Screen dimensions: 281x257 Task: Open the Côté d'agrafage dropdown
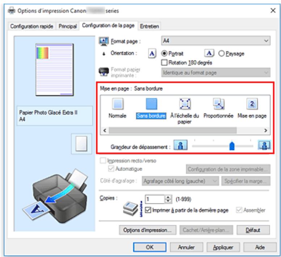point(180,181)
